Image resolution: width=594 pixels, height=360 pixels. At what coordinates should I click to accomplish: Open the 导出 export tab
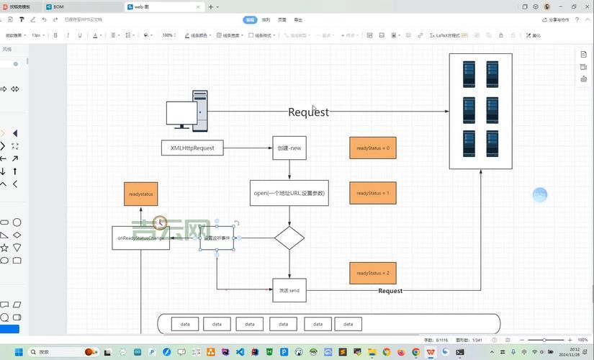(299, 20)
